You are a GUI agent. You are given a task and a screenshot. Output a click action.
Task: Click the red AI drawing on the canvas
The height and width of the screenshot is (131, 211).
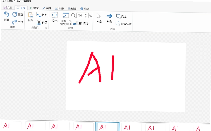pos(96,67)
